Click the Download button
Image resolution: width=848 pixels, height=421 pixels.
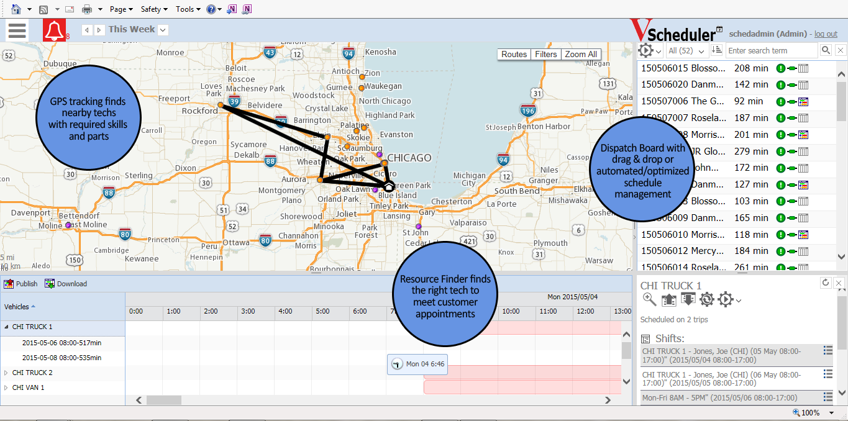(x=66, y=284)
